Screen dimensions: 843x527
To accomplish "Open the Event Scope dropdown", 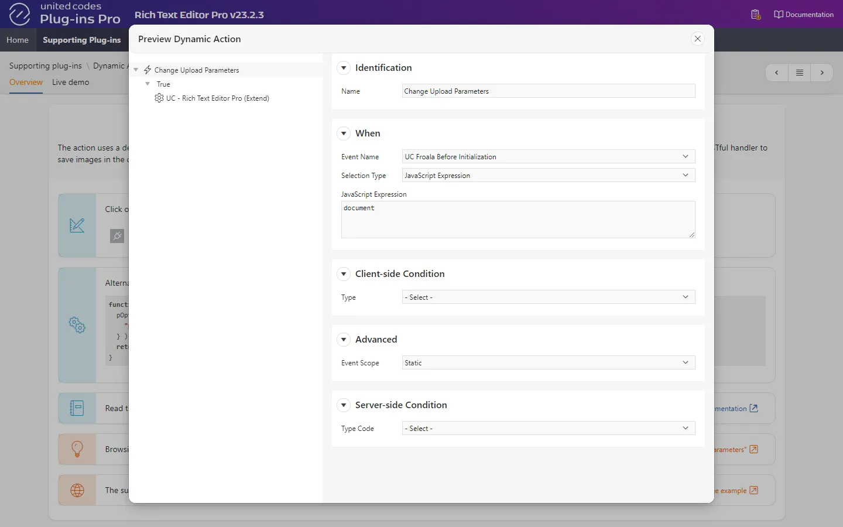I will [x=548, y=362].
